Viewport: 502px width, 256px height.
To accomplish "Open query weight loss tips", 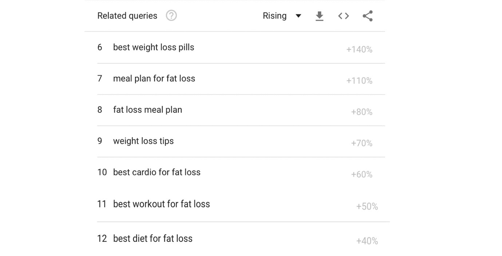I will point(143,141).
